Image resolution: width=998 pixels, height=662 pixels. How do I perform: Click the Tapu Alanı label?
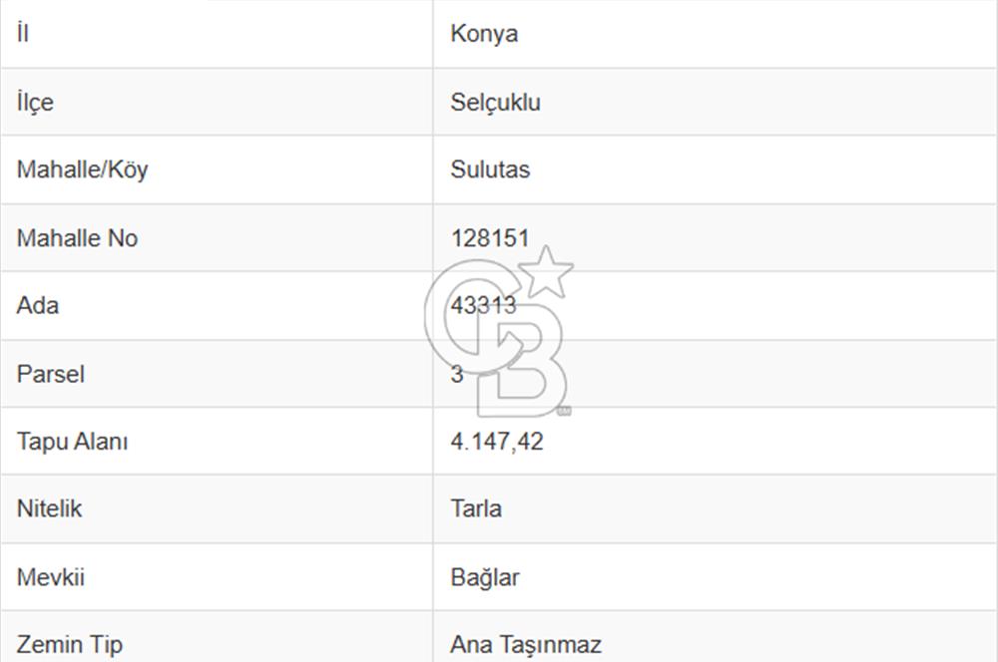[x=72, y=442]
